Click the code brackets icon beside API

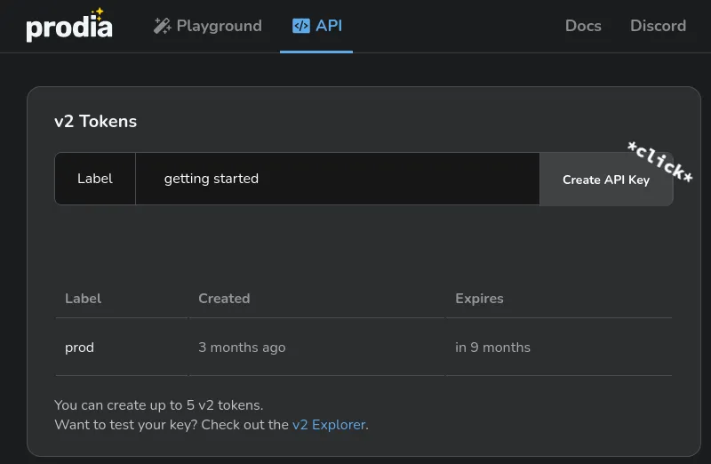tap(301, 26)
